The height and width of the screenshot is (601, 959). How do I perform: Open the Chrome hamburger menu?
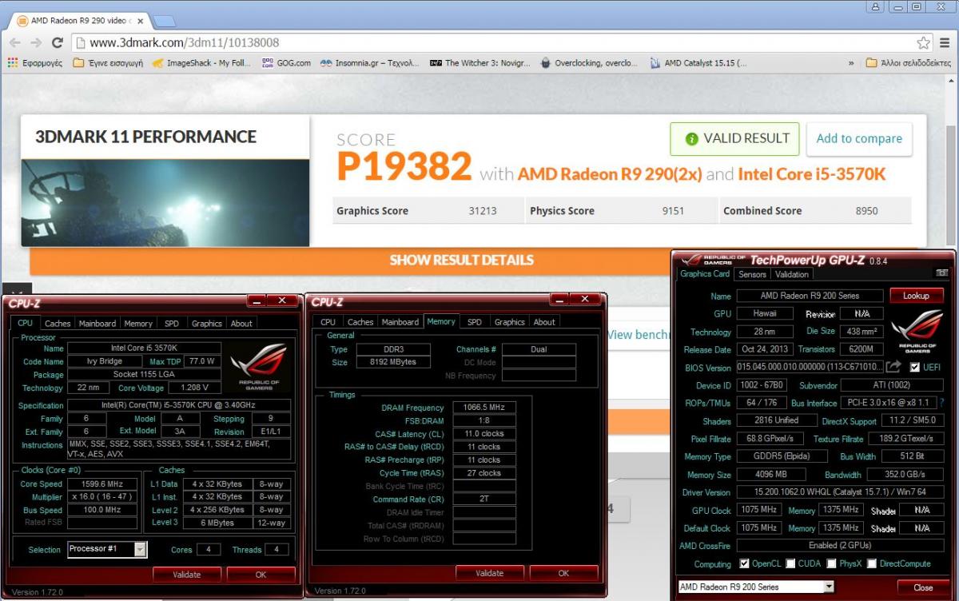pyautogui.click(x=945, y=42)
